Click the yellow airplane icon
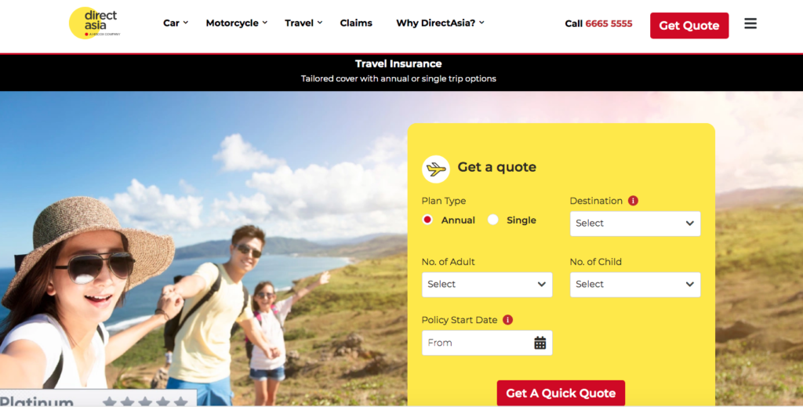The height and width of the screenshot is (407, 803). point(436,169)
